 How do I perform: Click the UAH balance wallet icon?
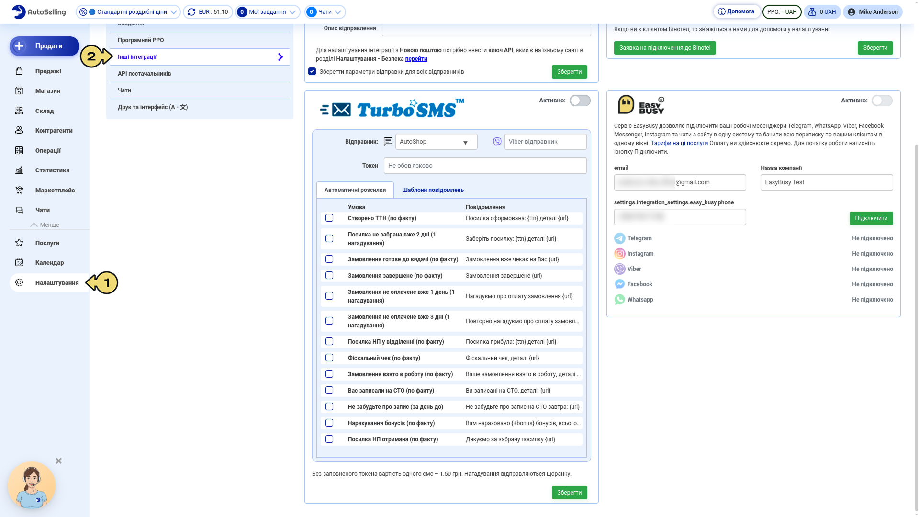812,12
